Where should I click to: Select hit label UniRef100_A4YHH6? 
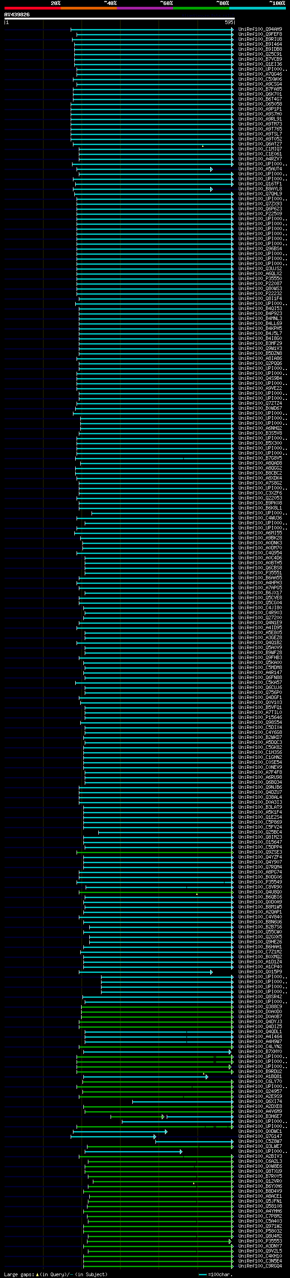260,1210
